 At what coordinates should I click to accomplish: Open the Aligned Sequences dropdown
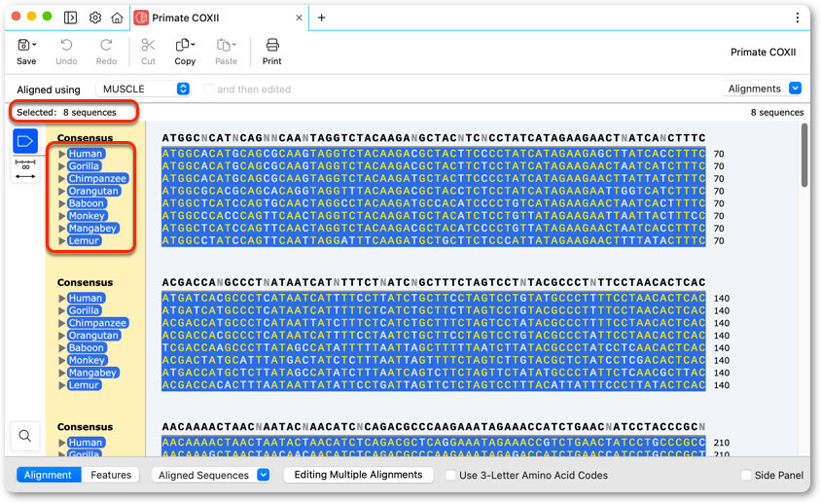[211, 475]
